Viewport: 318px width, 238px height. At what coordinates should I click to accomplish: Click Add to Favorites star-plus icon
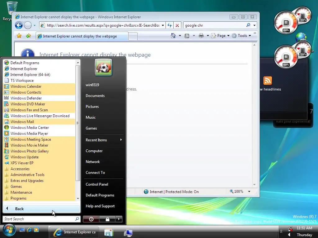click(x=28, y=36)
